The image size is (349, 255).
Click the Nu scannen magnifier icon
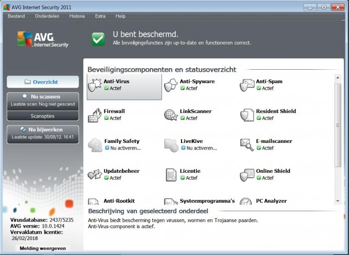click(x=25, y=97)
